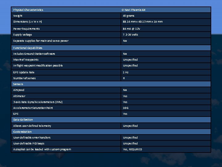Select the 'GPS' sensor row label
The image size is (222, 167).
pos(16,114)
